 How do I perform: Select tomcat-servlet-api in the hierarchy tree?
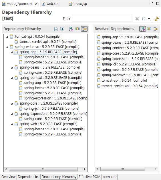click(x=48, y=42)
